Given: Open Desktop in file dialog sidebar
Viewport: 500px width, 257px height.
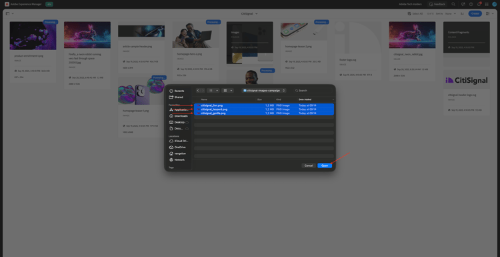Looking at the screenshot, I should coord(179,122).
